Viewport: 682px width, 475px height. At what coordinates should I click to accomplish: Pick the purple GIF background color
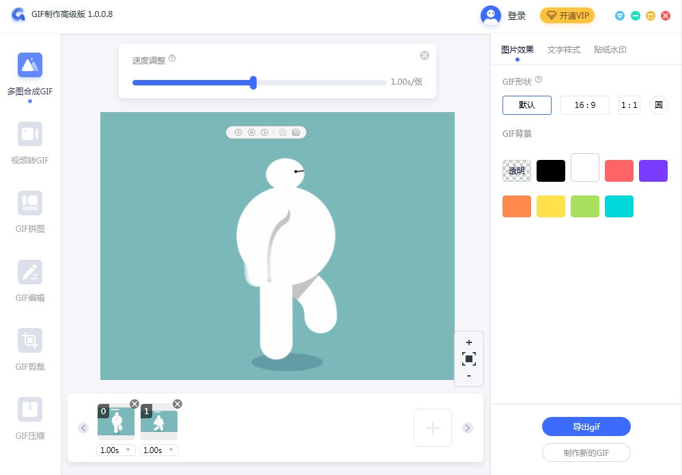point(653,171)
